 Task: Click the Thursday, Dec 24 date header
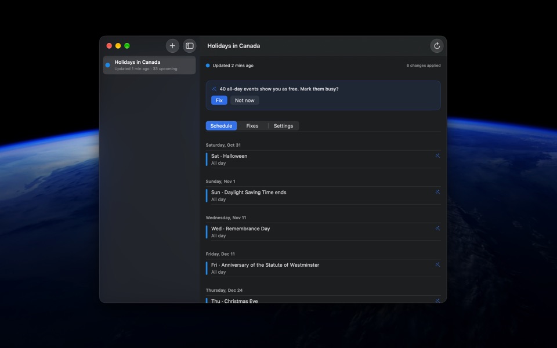pyautogui.click(x=224, y=290)
